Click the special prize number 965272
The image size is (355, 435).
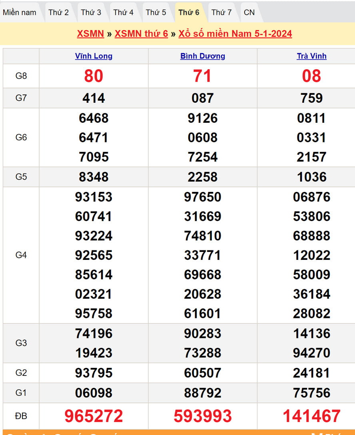[x=94, y=416]
